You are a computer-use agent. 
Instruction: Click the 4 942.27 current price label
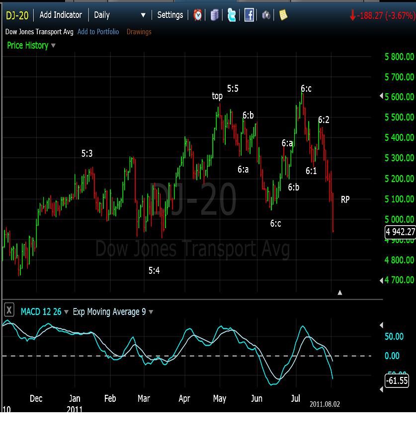pyautogui.click(x=400, y=232)
